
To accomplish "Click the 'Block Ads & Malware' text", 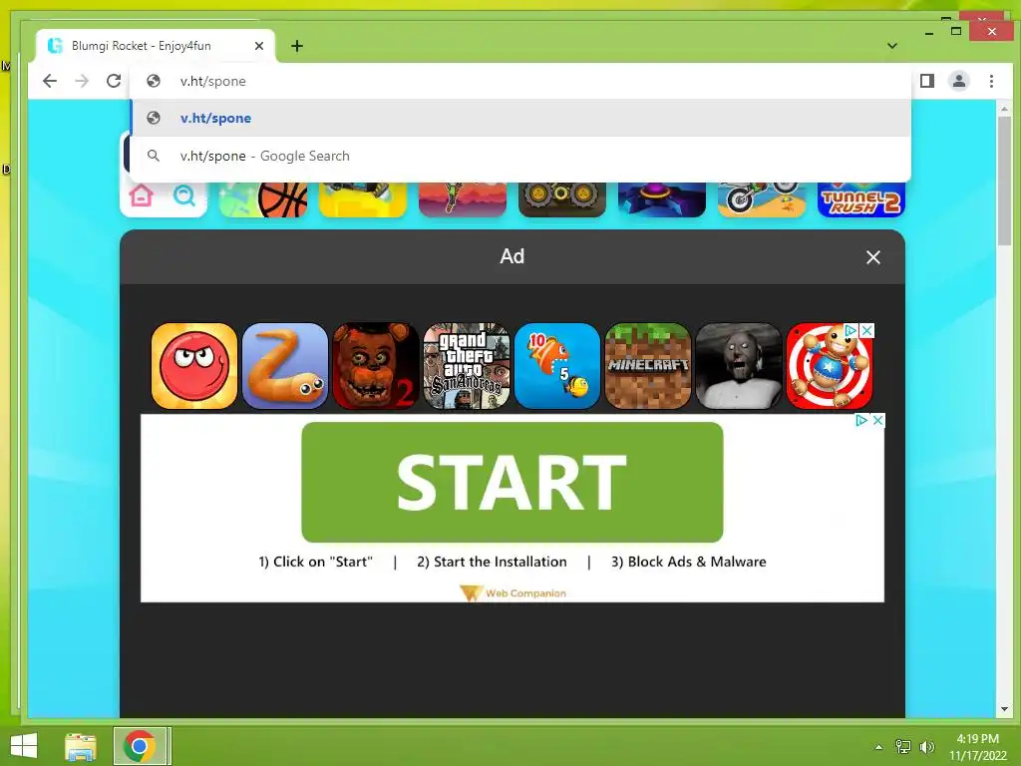I will point(688,562).
